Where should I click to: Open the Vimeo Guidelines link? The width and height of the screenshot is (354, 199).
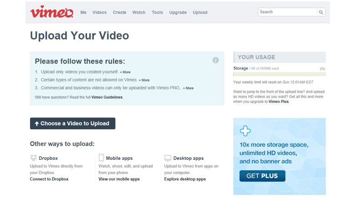pos(107,97)
